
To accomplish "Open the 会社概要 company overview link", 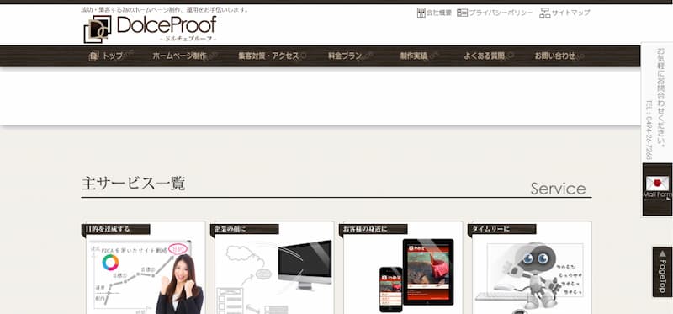I will 438,13.
